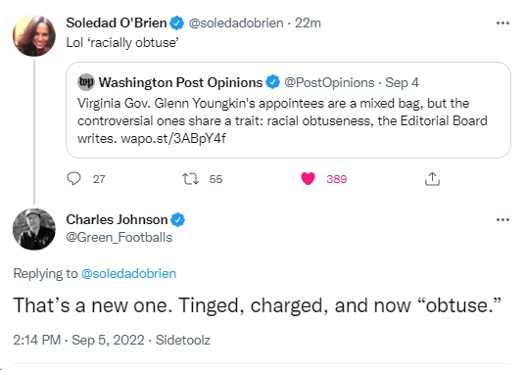Open the Sidetoolz source link
This screenshot has height=370, width=524.
coord(183,340)
